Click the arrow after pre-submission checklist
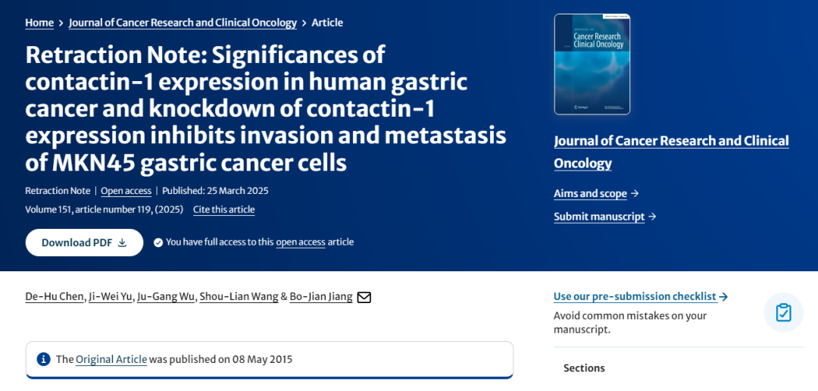818x391 pixels. tap(723, 296)
